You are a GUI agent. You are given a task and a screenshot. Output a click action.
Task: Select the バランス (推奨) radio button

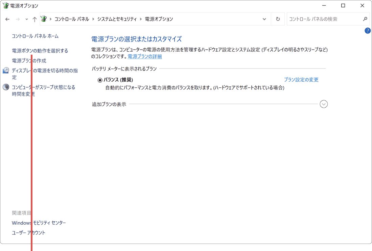tap(99, 80)
